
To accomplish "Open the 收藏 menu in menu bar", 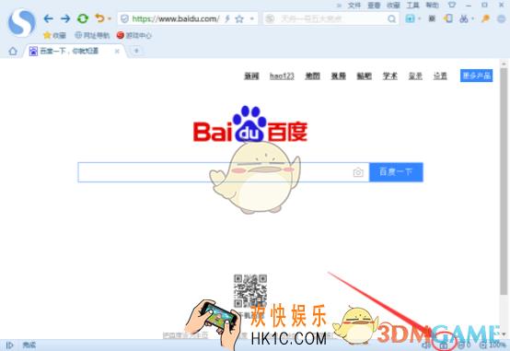I will tap(394, 6).
